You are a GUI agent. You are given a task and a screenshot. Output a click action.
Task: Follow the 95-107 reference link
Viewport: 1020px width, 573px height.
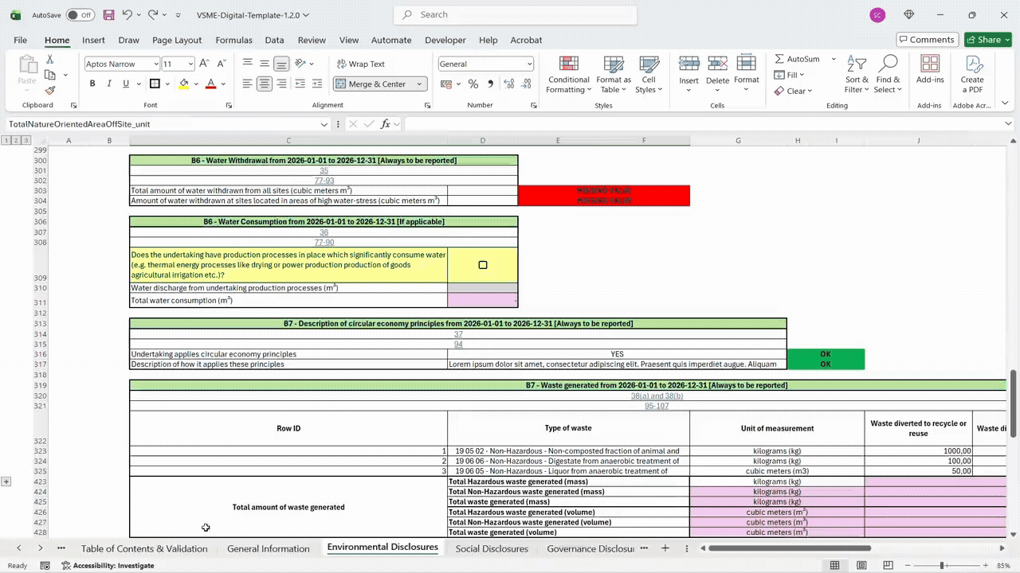657,406
